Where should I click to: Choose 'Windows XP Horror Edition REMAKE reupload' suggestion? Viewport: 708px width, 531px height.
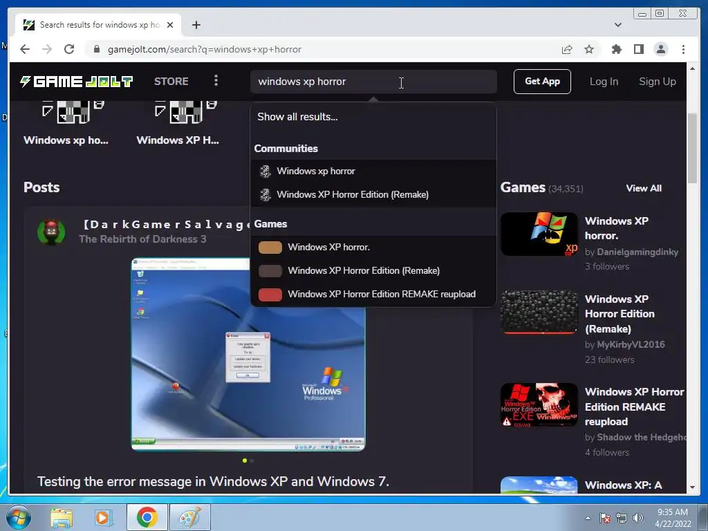click(x=373, y=295)
